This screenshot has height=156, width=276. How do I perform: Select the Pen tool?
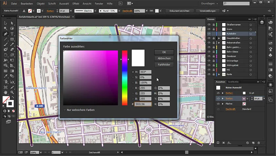[6, 34]
